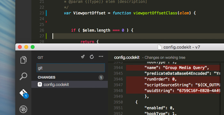Screen dimensions: 224x115
Task: Click the blue change indicator beside line 23
Action: [x=46, y=13]
